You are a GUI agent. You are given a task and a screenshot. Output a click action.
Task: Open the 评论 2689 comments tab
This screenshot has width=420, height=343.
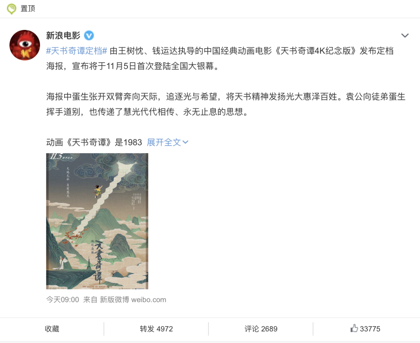pos(261,329)
